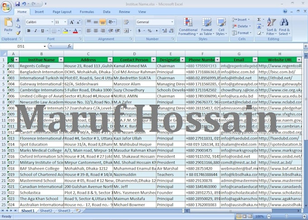
Task: Open the Website URL filter dropdown
Action: pyautogui.click(x=299, y=60)
